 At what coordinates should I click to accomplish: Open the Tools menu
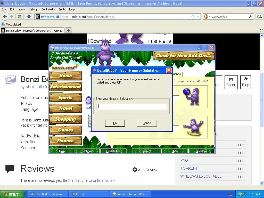(x=62, y=9)
